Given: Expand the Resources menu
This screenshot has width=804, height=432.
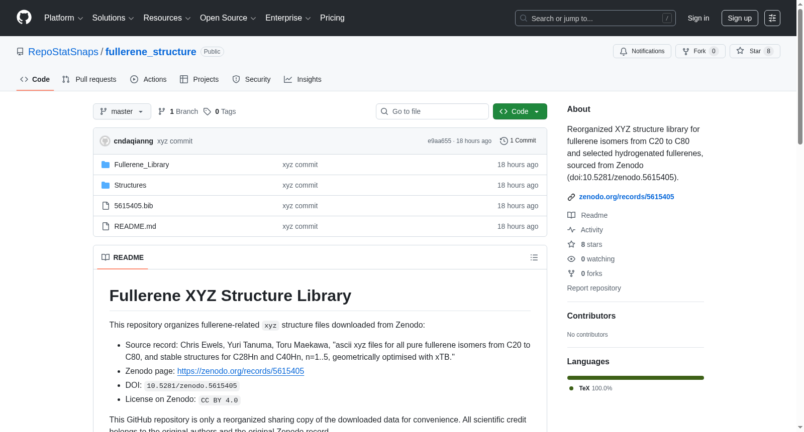Looking at the screenshot, I should (x=167, y=18).
